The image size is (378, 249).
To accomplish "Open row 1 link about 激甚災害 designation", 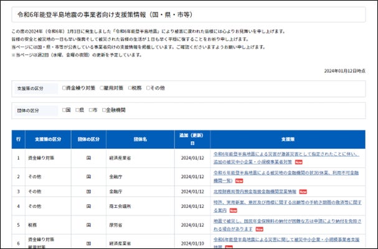I will (286, 158).
